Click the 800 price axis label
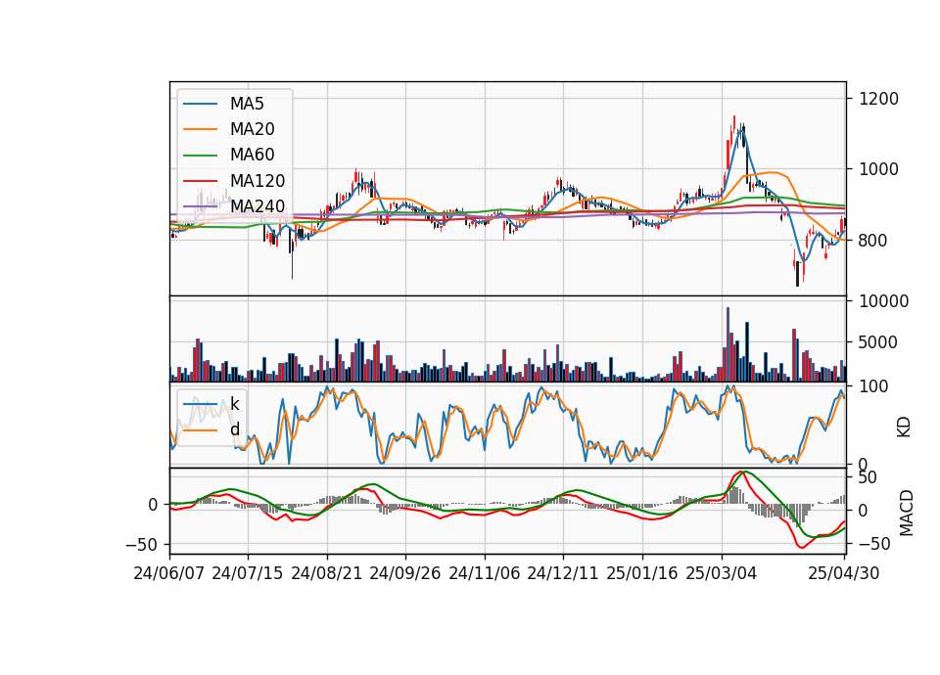940x675 pixels. [873, 241]
